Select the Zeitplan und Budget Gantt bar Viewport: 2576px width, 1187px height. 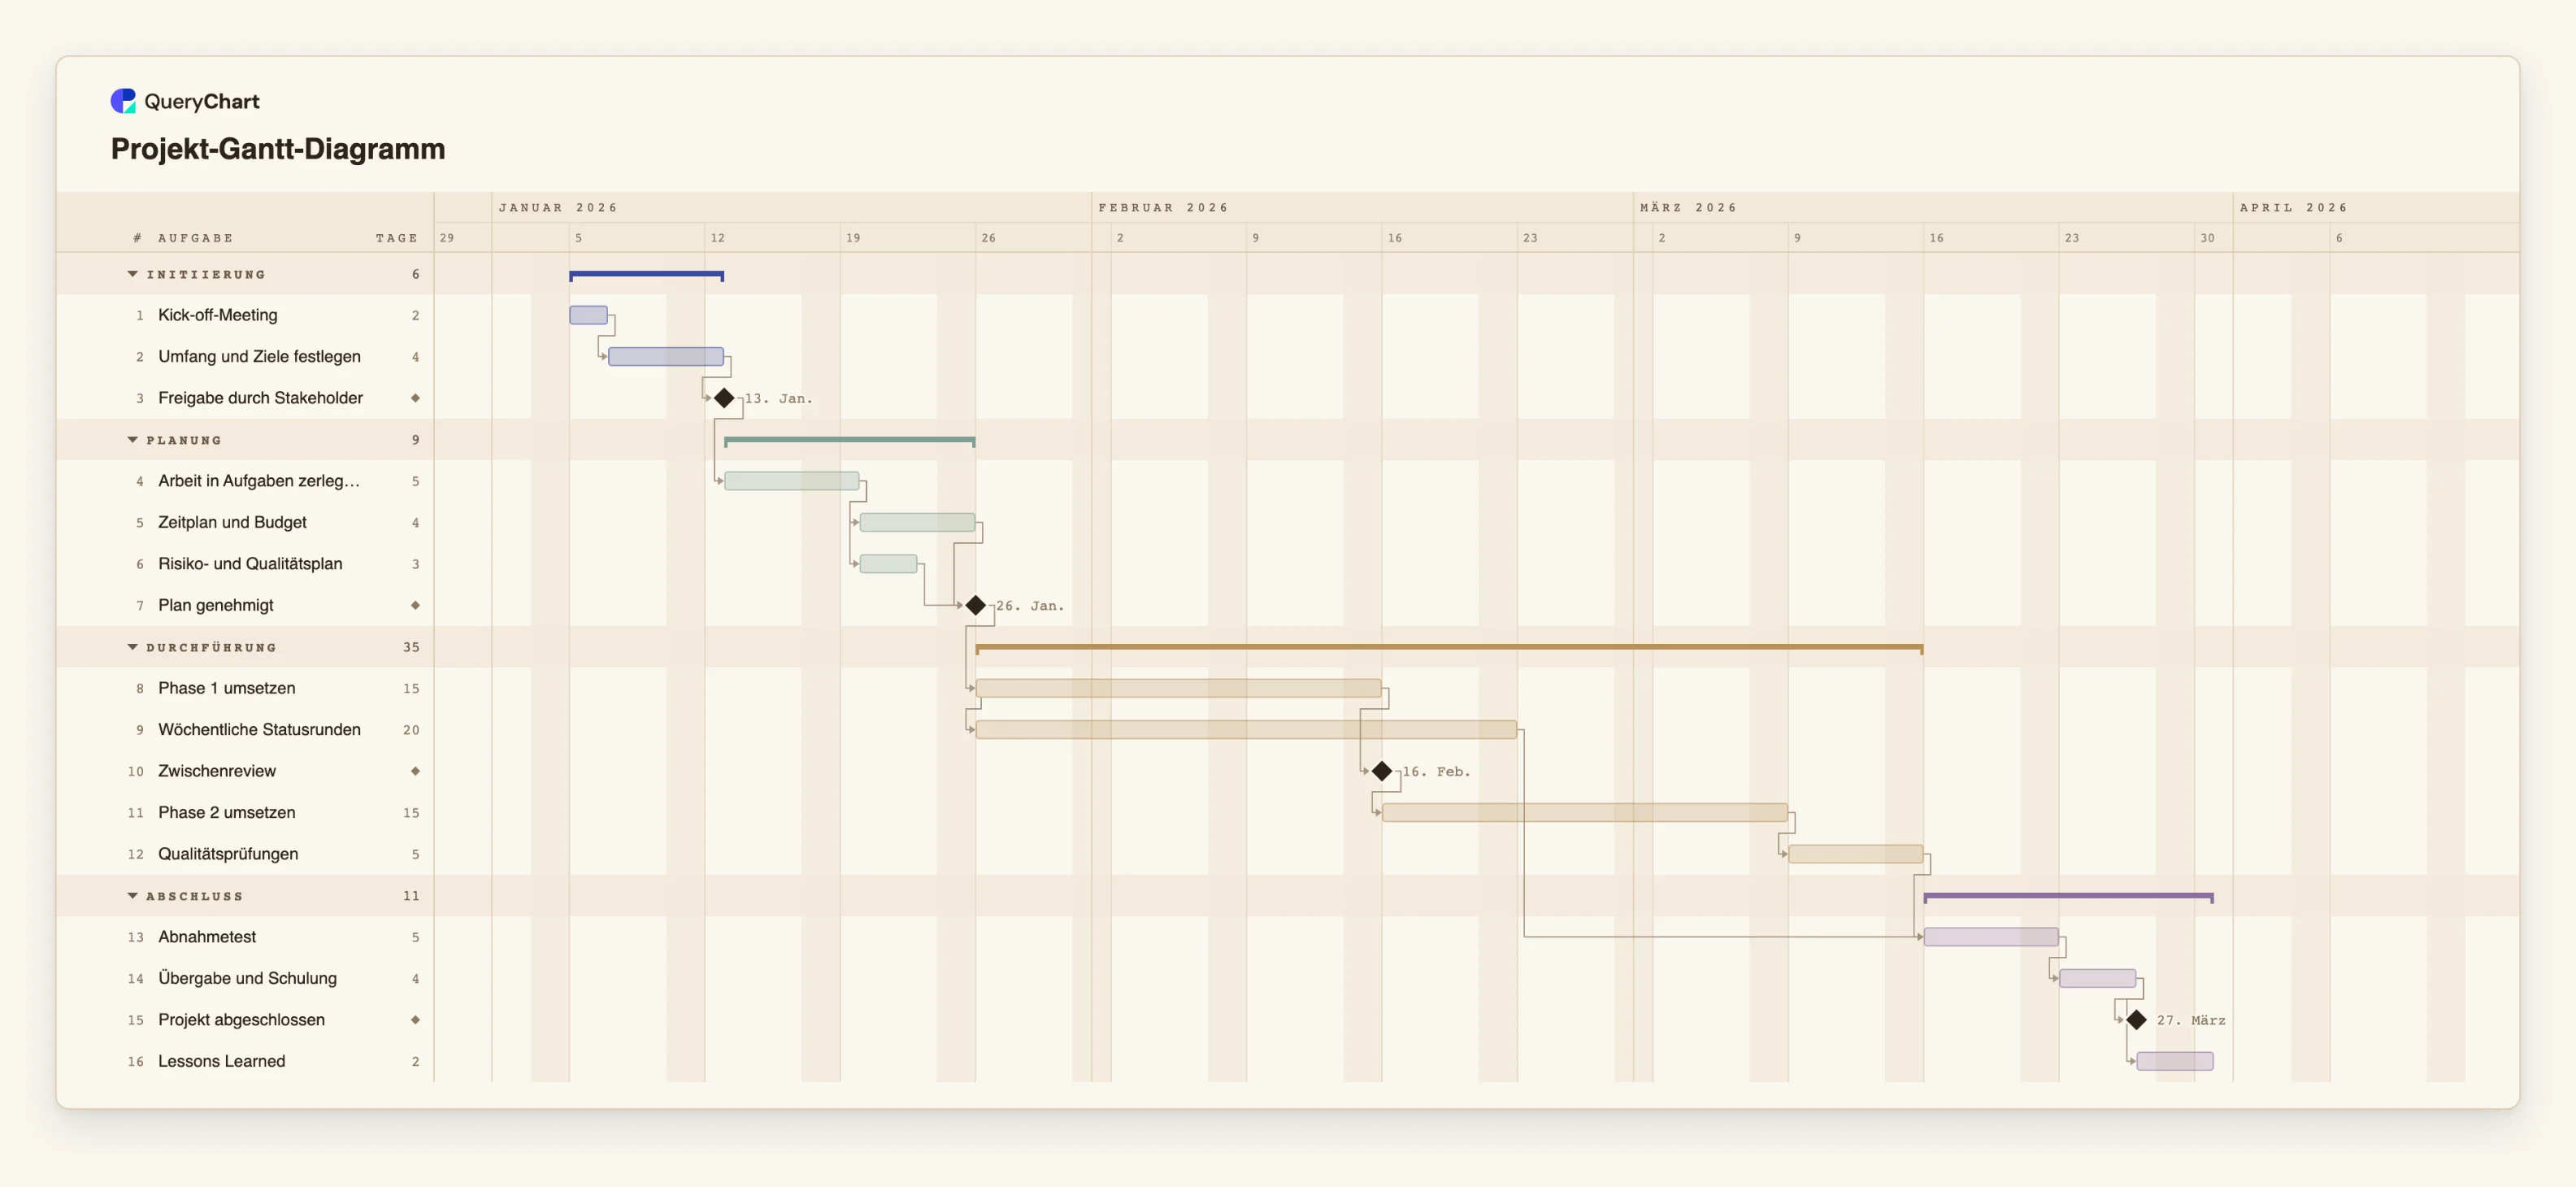coord(917,522)
